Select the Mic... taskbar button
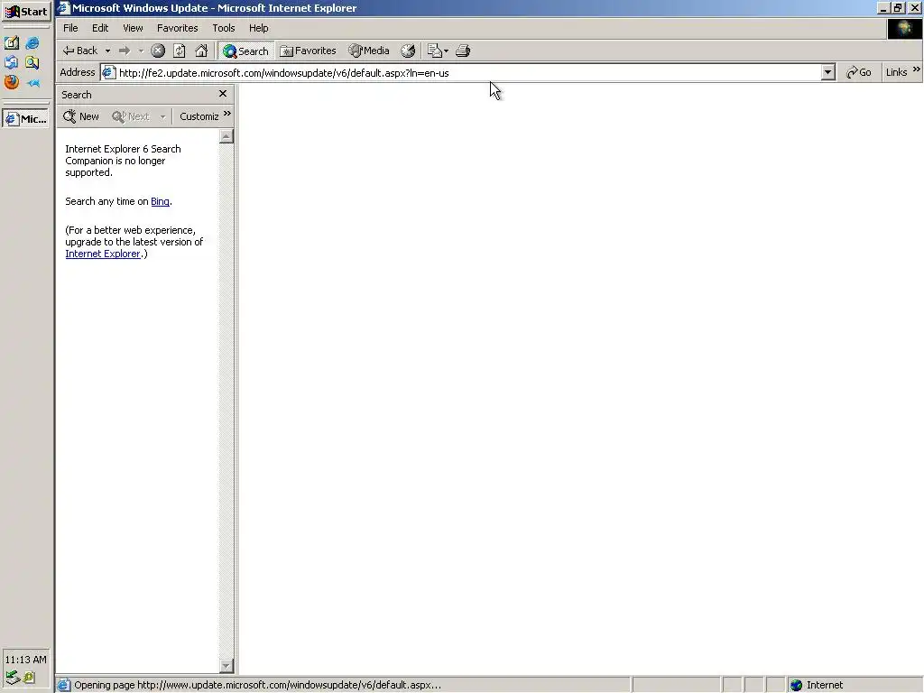Viewport: 924px width, 693px height. (x=26, y=119)
